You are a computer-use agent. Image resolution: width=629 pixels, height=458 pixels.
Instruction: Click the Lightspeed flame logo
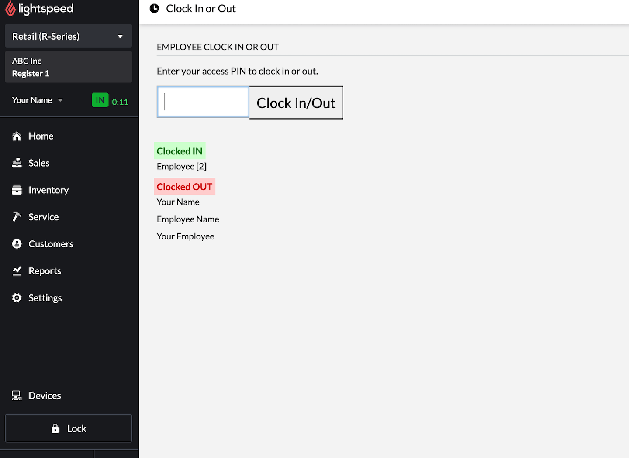(x=10, y=9)
